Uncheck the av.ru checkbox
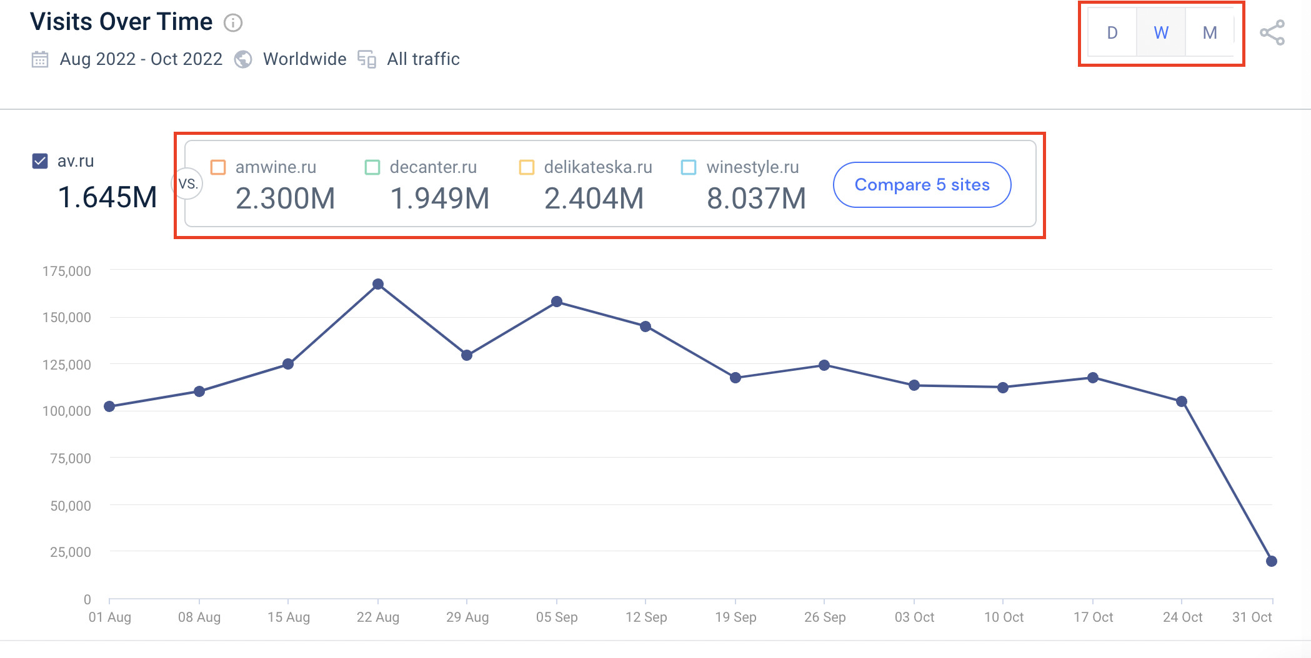This screenshot has width=1311, height=658. click(x=40, y=161)
